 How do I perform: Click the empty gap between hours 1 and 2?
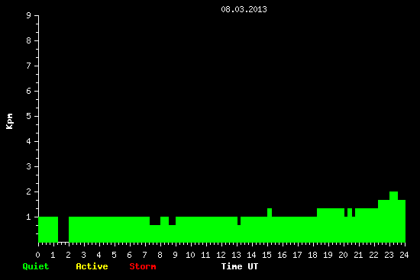pyautogui.click(x=63, y=229)
